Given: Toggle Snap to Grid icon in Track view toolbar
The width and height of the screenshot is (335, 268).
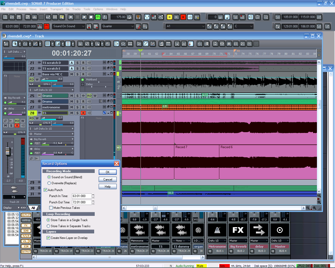Looking at the screenshot, I should pos(47,44).
